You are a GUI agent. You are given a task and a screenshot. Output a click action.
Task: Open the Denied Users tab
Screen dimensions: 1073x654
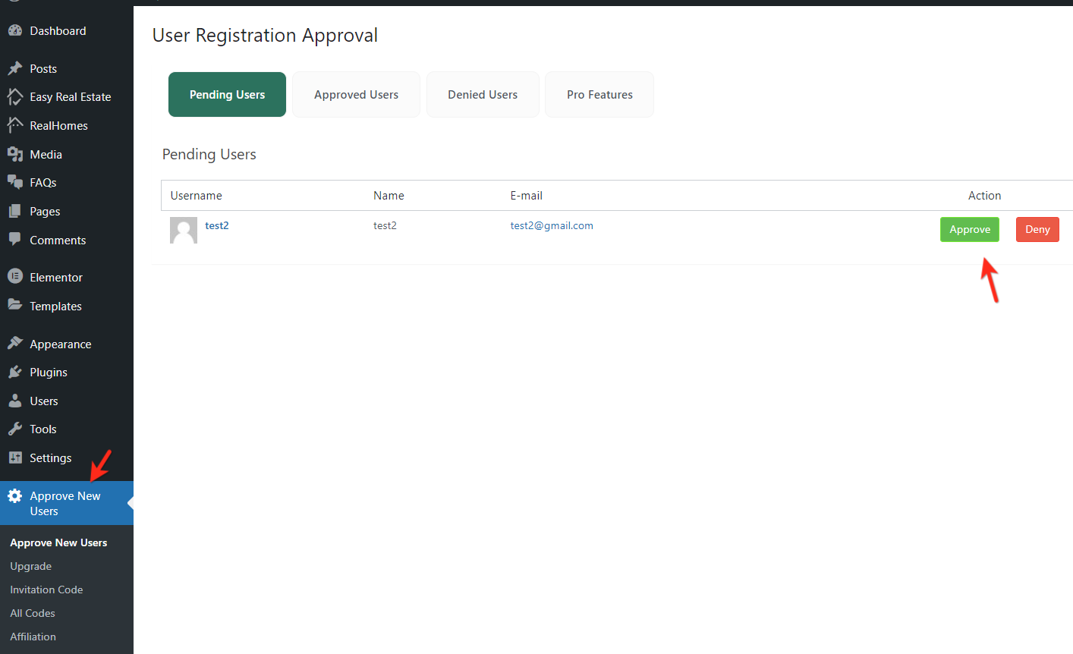(483, 94)
